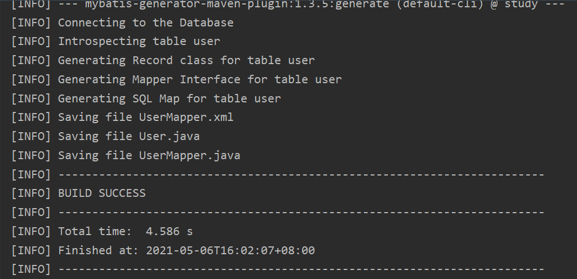Viewport: 577px width, 279px height.
Task: Click the UserMapper.xml file name
Action: (186, 118)
